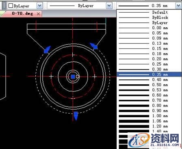
Task: Select 0.60 mm lineweight
Action: [149, 95]
